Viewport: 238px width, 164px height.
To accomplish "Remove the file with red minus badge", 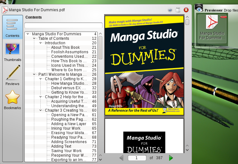I will (224, 17).
